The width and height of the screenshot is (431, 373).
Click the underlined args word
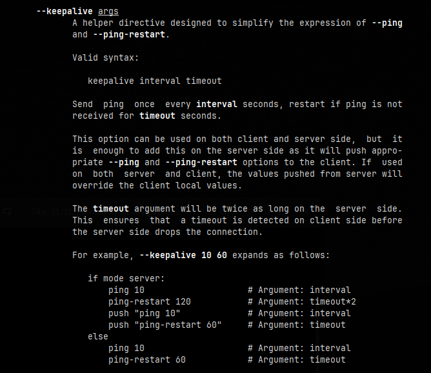click(x=108, y=11)
